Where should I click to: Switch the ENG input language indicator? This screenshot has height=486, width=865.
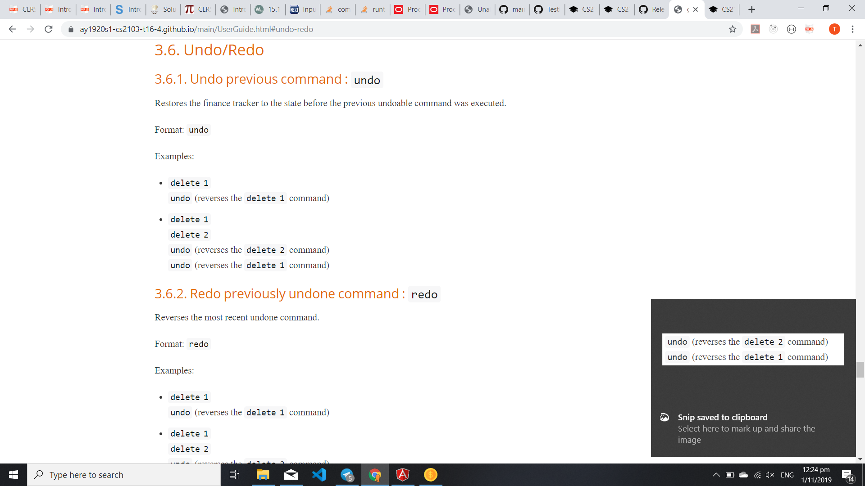point(787,475)
